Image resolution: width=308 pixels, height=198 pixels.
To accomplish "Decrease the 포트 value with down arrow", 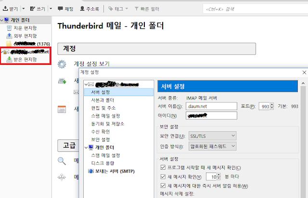I will click(272, 108).
